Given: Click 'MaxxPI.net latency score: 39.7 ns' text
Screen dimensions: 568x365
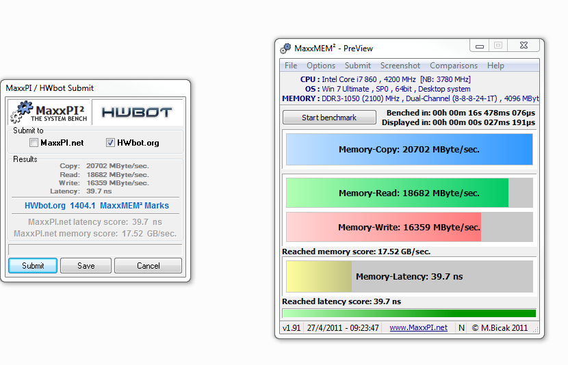Looking at the screenshot, I should pyautogui.click(x=95, y=221).
